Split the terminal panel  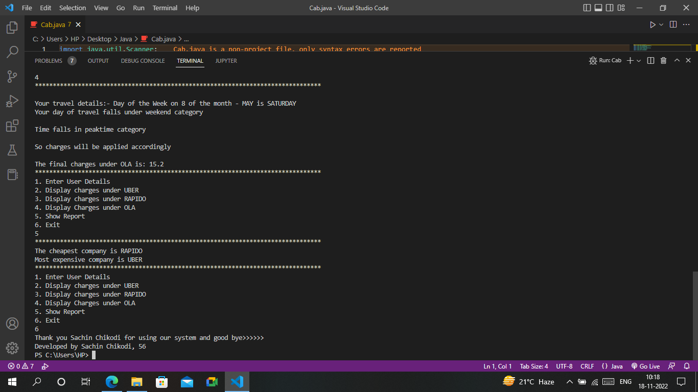coord(650,60)
